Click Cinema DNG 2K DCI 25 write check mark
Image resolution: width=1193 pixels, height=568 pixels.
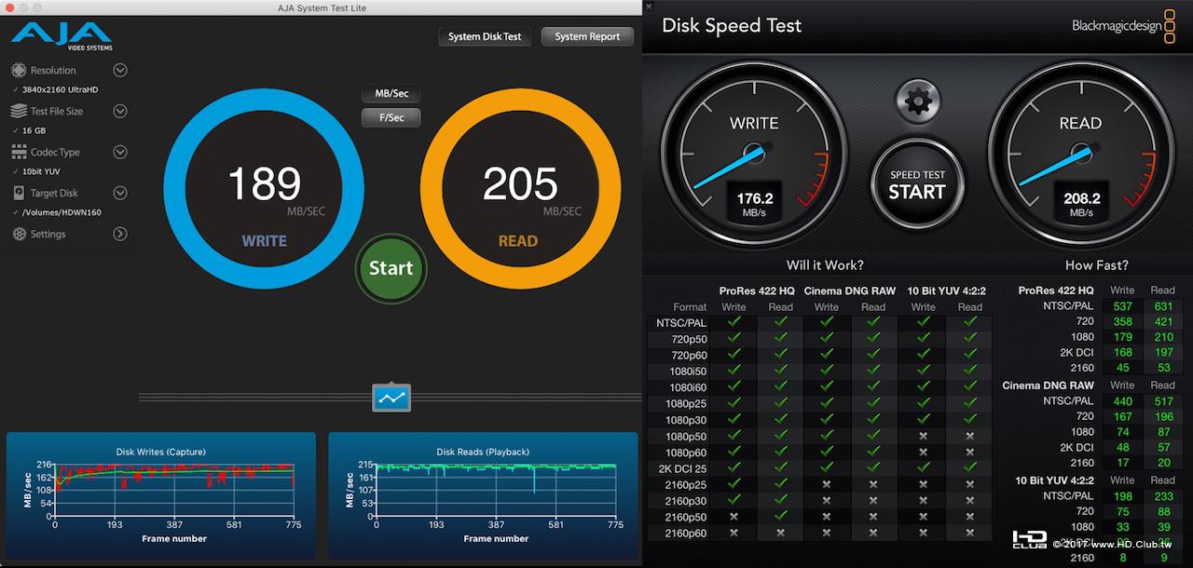[827, 468]
